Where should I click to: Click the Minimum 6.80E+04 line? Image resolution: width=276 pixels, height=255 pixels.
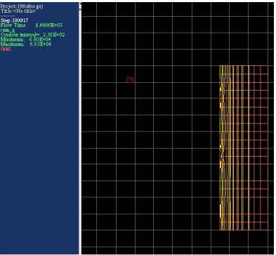(26, 39)
